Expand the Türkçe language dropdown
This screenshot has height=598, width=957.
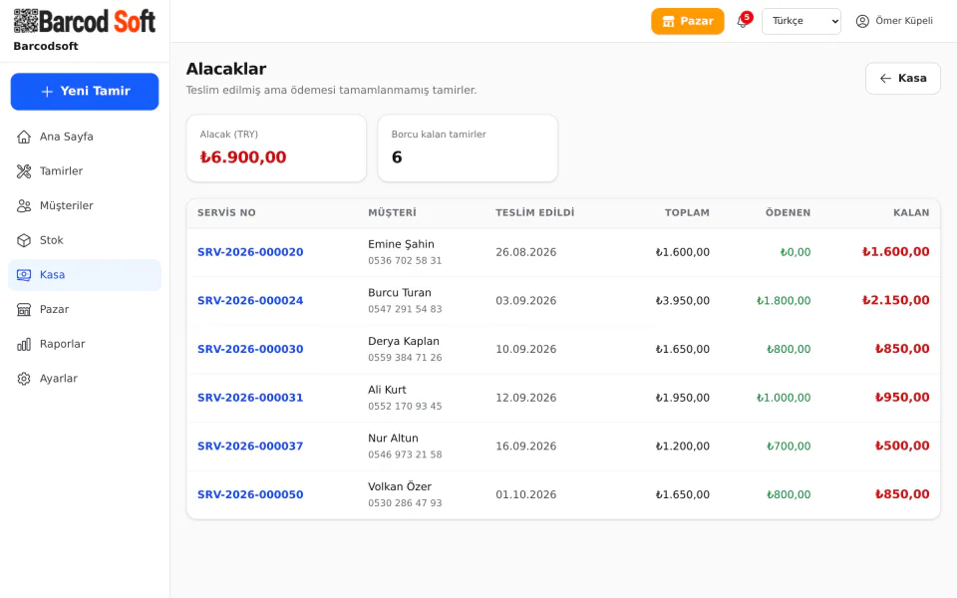click(x=800, y=21)
